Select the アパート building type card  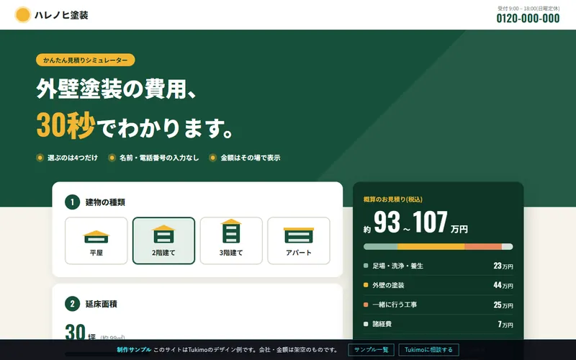pos(299,240)
